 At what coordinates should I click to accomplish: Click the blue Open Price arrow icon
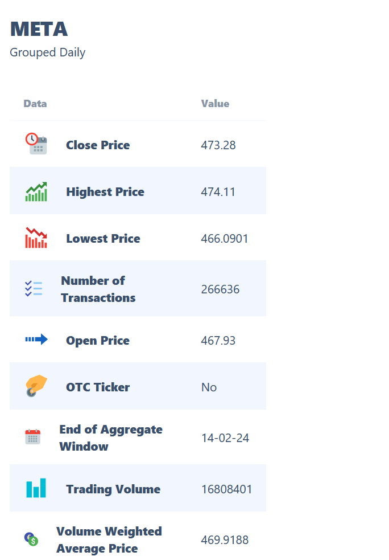tap(36, 340)
